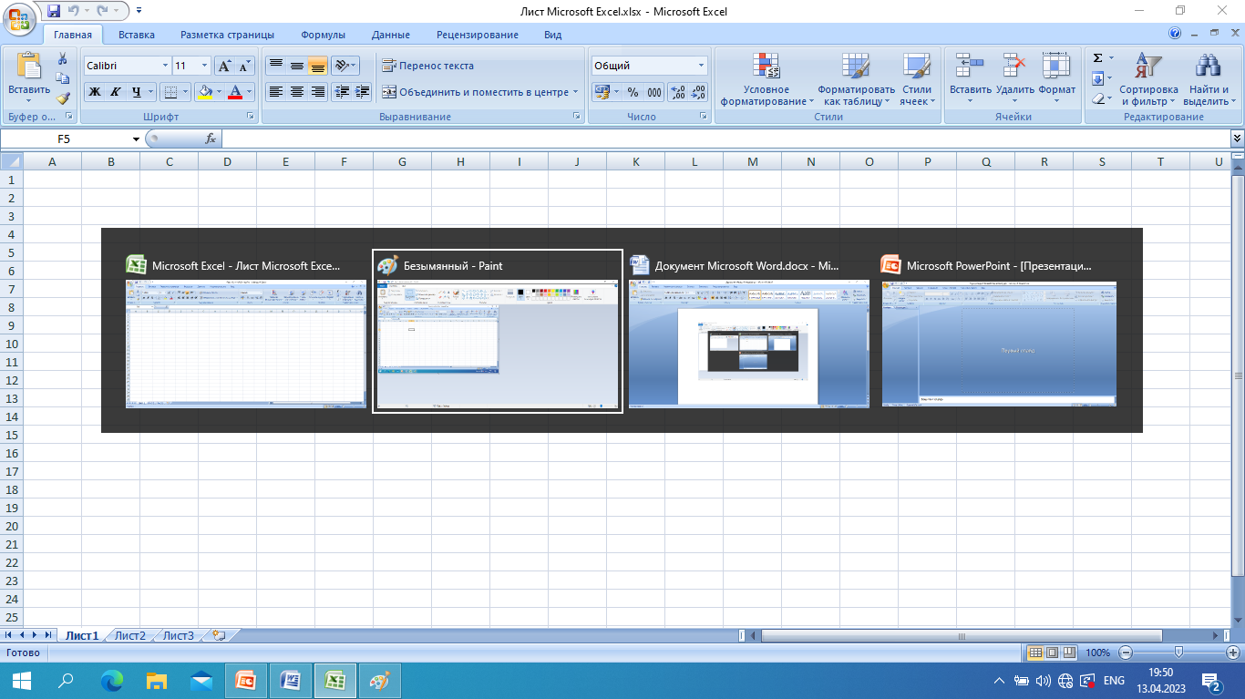Zoom out with the minus button
1245x699 pixels.
pos(1126,653)
